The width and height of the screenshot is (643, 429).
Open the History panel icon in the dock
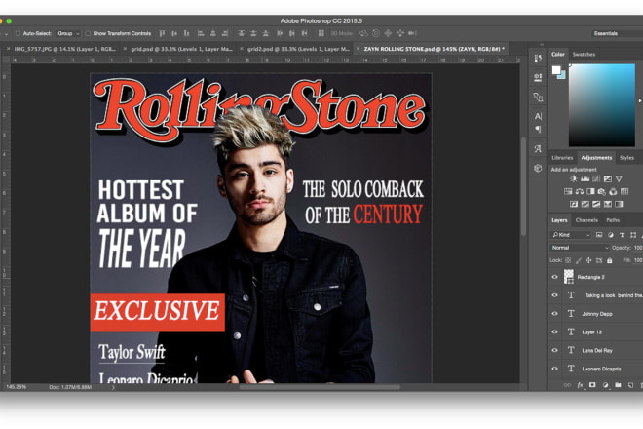tap(538, 58)
